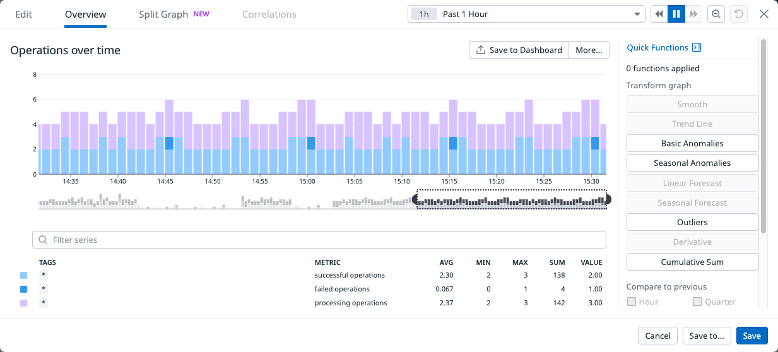Open the Save to... options
Image resolution: width=778 pixels, height=352 pixels.
(x=707, y=336)
